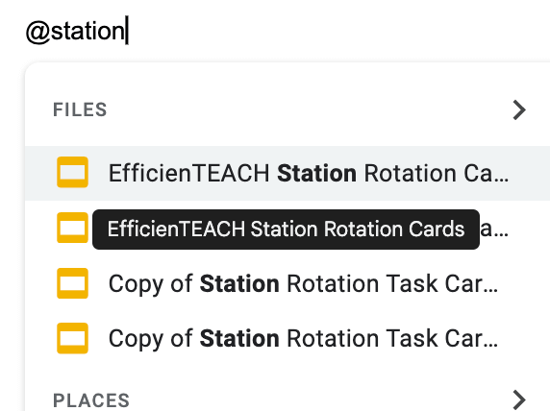Click Slides icon of third file result
This screenshot has width=550, height=411.
72,283
